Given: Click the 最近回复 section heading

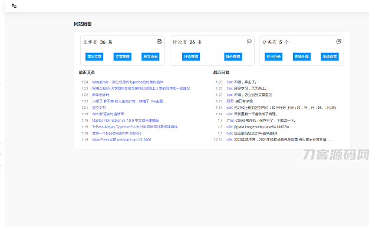Looking at the screenshot, I should tap(221, 72).
